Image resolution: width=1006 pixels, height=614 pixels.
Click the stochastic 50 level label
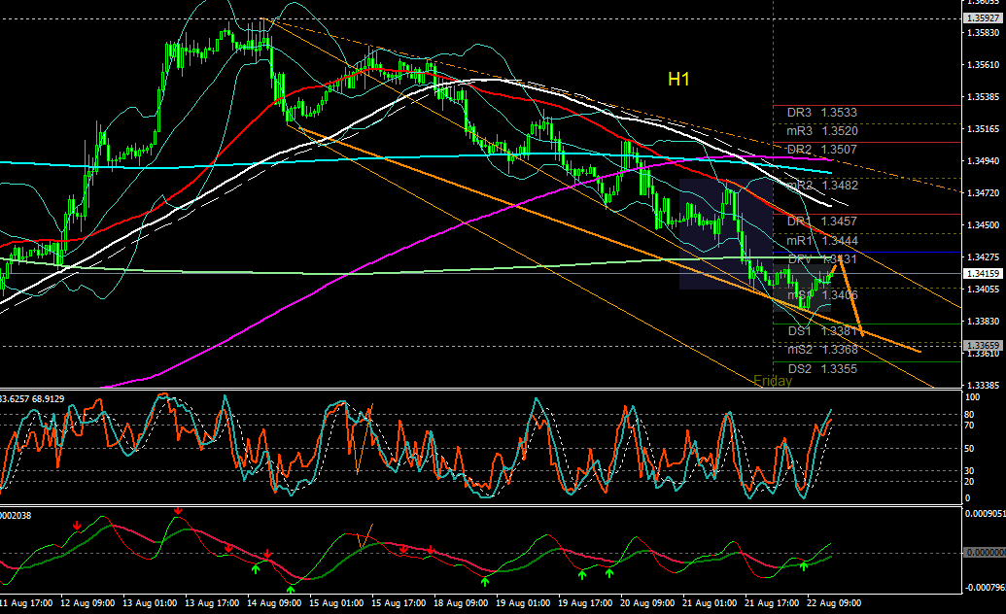(969, 449)
